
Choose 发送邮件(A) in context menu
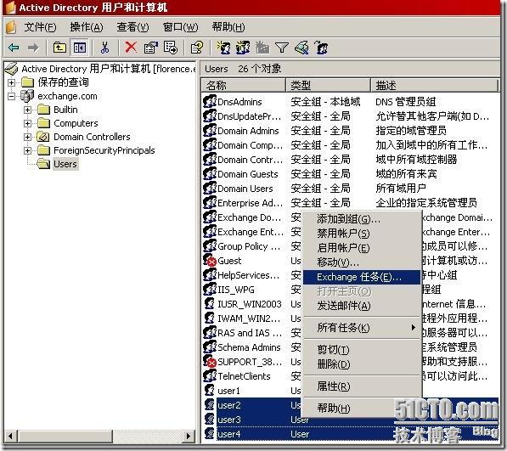(x=362, y=306)
